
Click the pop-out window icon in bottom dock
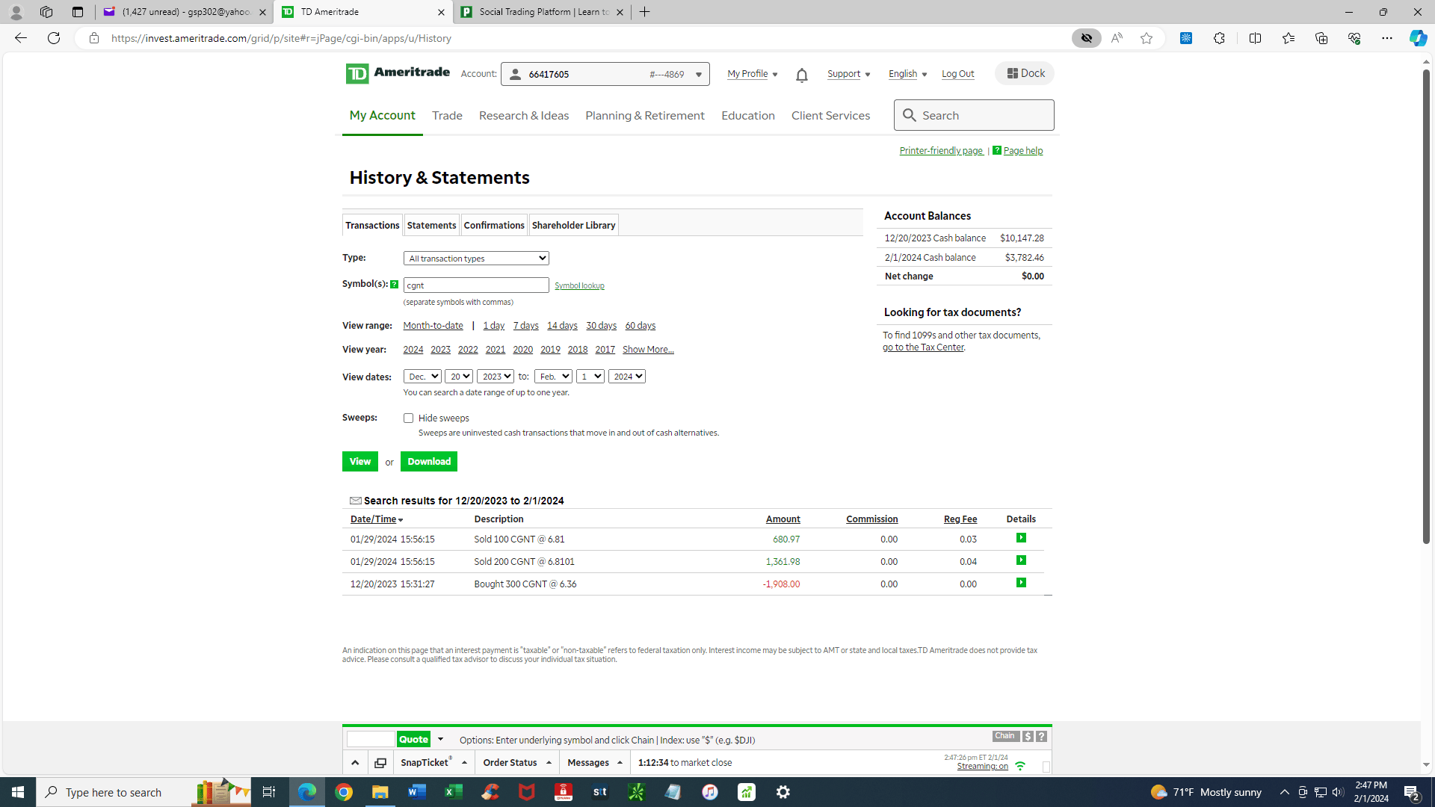380,763
